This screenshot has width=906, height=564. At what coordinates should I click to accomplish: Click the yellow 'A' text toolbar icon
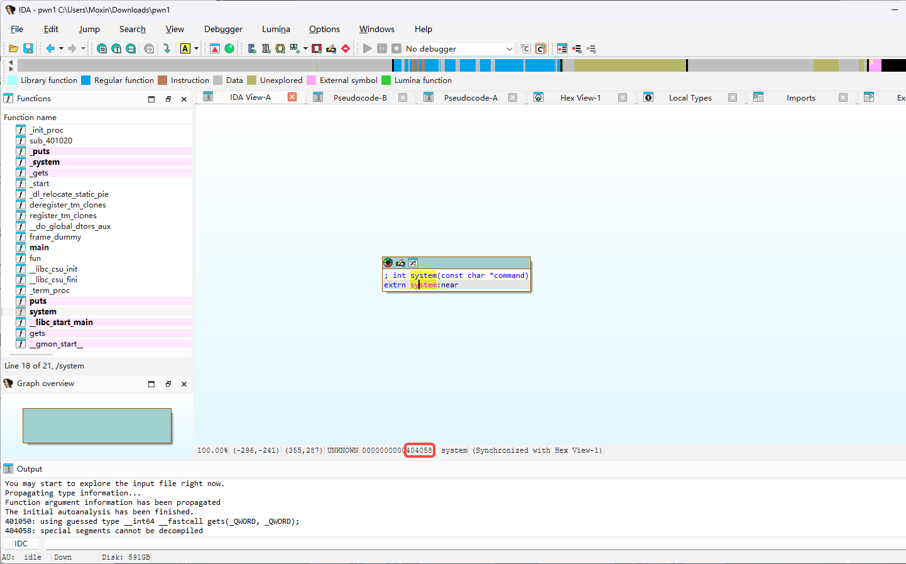185,48
